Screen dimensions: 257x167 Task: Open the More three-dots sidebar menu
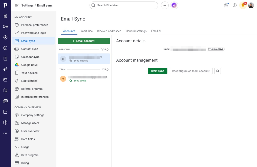[x=5, y=133]
